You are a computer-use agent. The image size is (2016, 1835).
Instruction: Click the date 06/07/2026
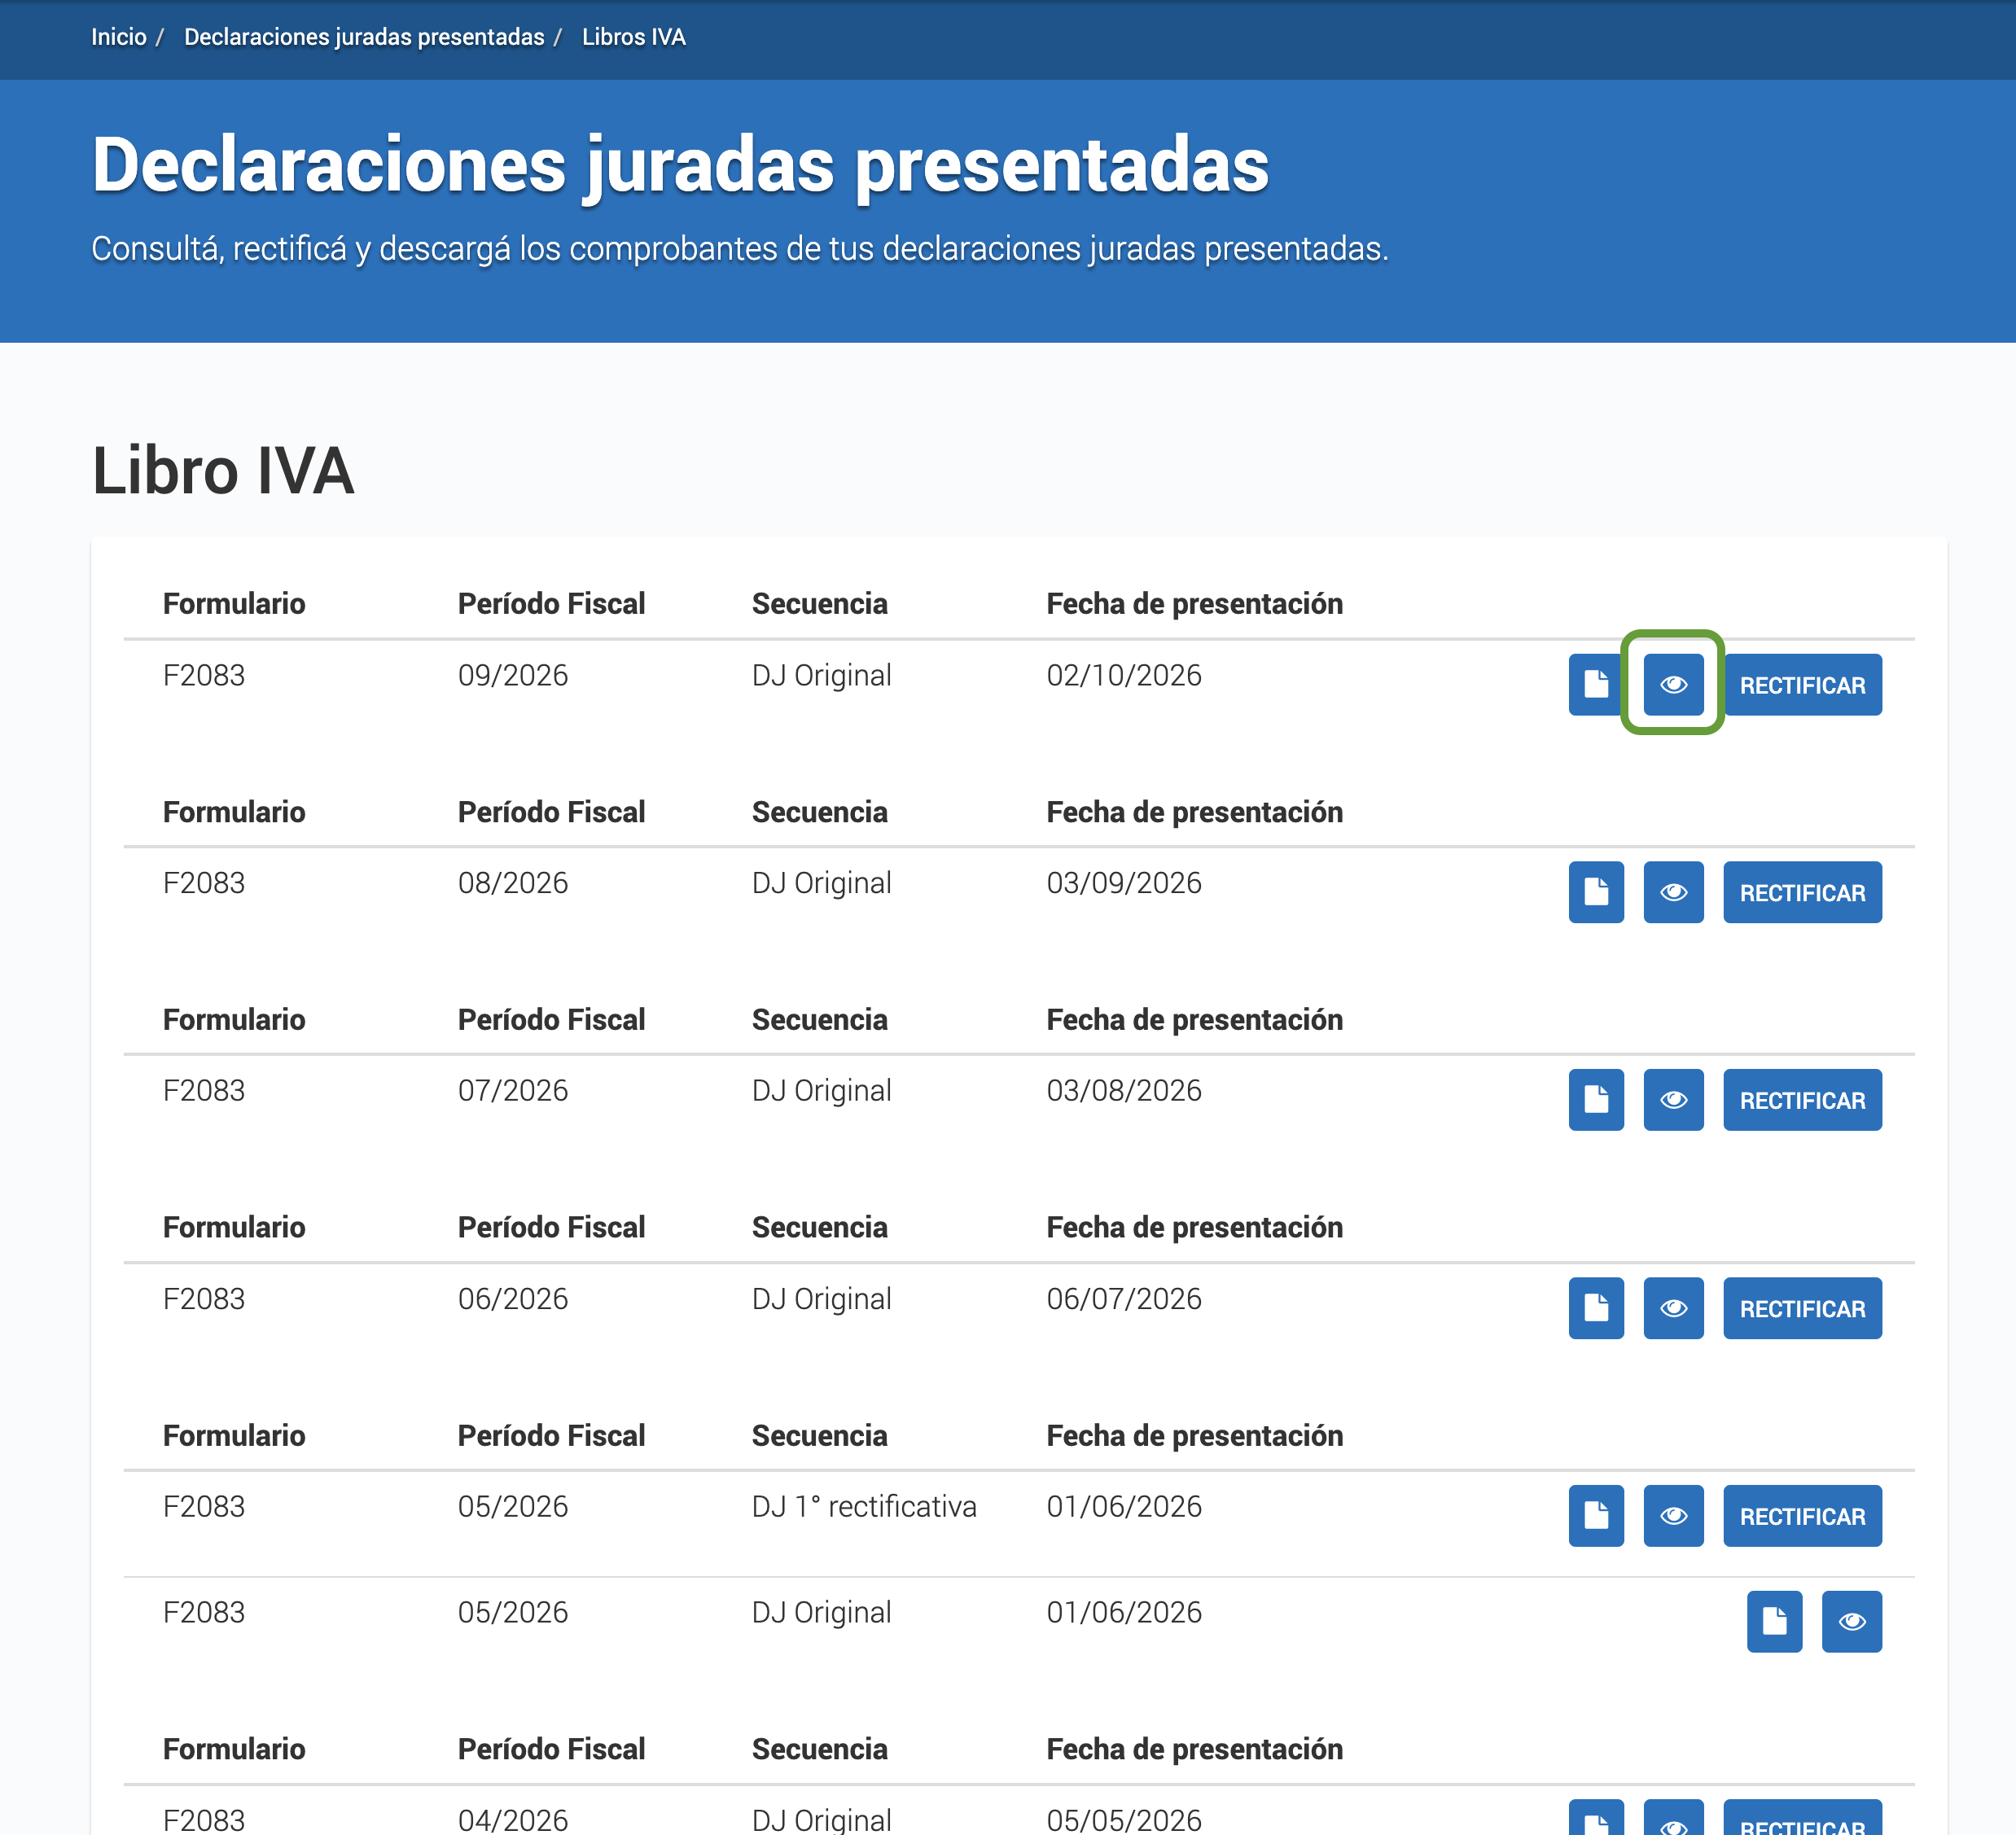[1124, 1299]
